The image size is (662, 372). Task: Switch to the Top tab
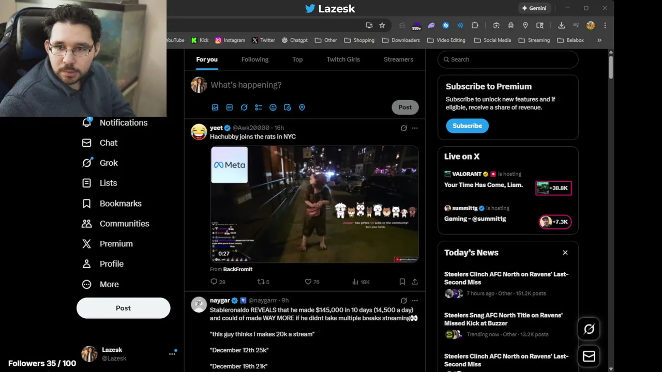[x=297, y=59]
